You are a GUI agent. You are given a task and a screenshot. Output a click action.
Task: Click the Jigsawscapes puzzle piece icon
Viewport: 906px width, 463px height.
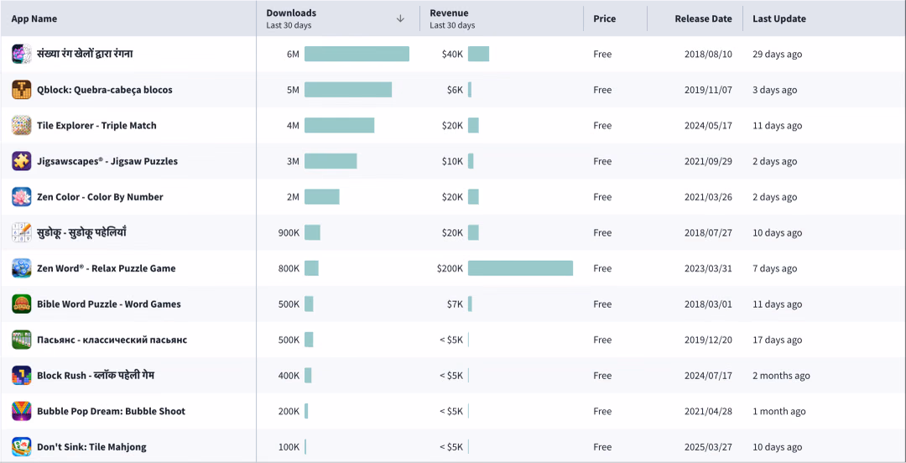[21, 161]
